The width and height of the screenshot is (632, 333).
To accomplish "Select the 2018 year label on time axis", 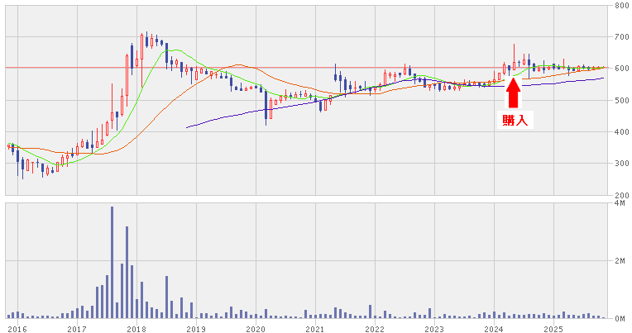I will pos(136,328).
